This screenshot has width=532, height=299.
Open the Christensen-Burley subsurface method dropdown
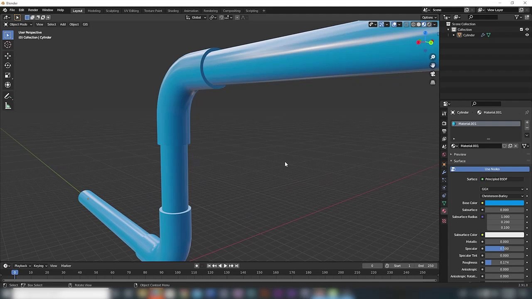503,196
